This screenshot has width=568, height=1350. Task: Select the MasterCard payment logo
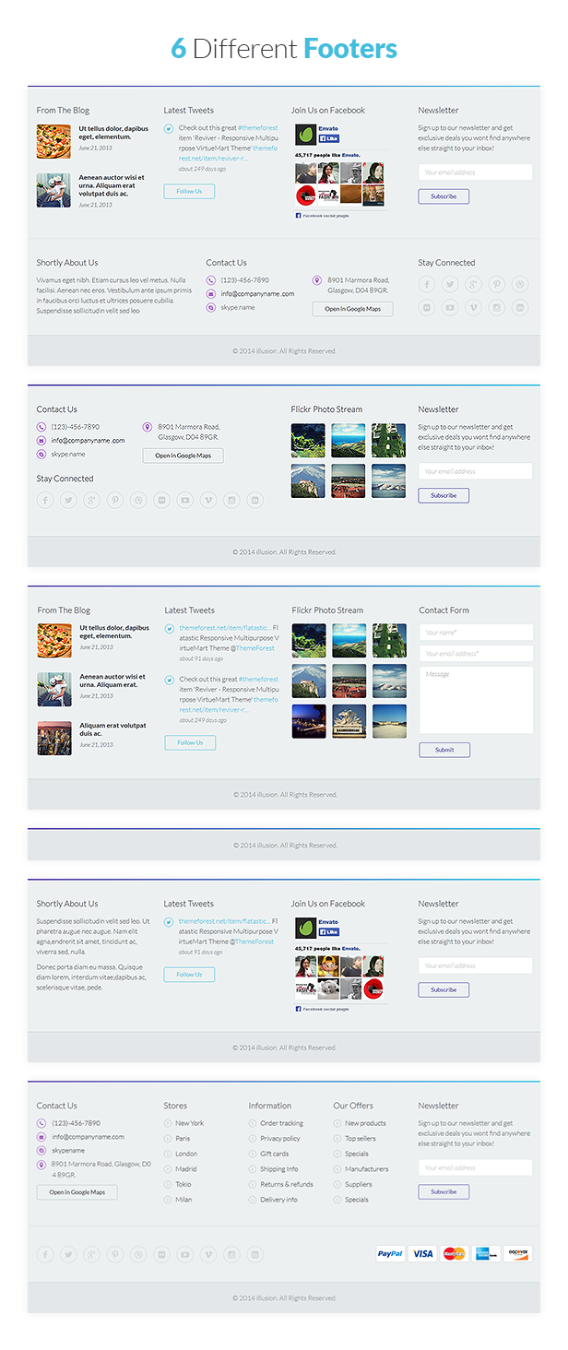(455, 1253)
